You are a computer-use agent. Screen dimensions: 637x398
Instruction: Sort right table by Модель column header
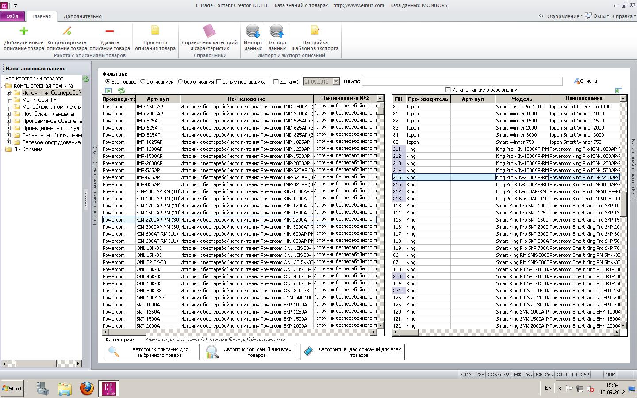coord(522,99)
